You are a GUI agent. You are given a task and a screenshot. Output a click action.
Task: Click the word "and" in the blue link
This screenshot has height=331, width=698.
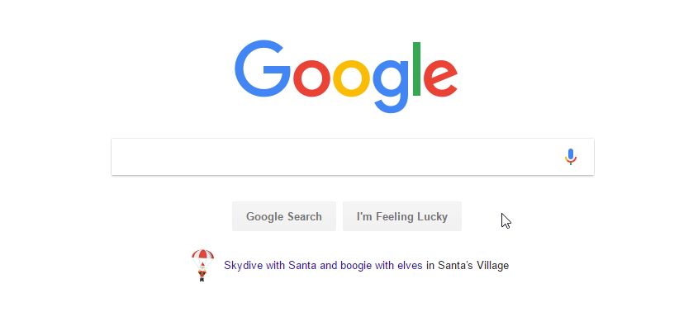click(x=329, y=266)
